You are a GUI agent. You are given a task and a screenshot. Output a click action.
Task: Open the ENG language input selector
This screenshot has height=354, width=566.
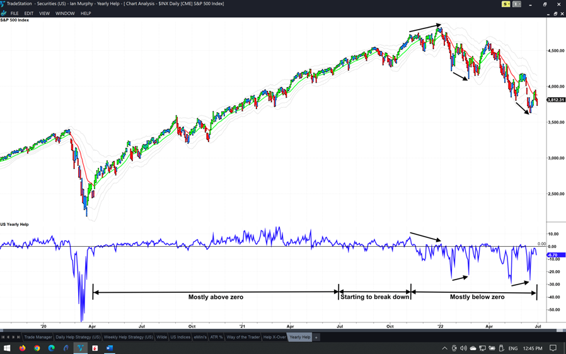pos(513,348)
